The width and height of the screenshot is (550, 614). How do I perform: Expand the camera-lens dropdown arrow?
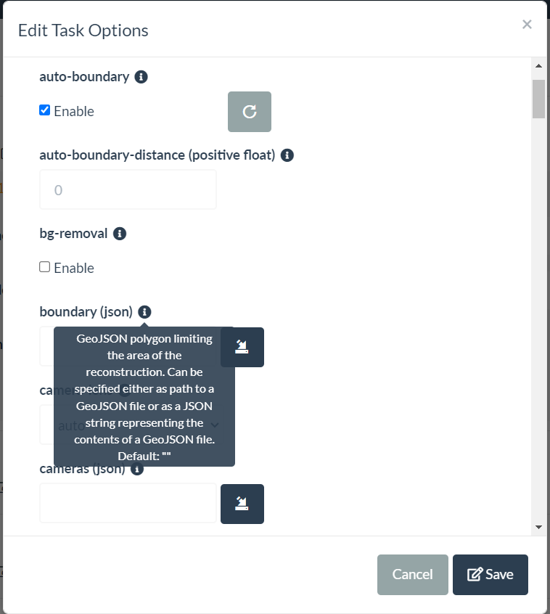[x=215, y=425]
